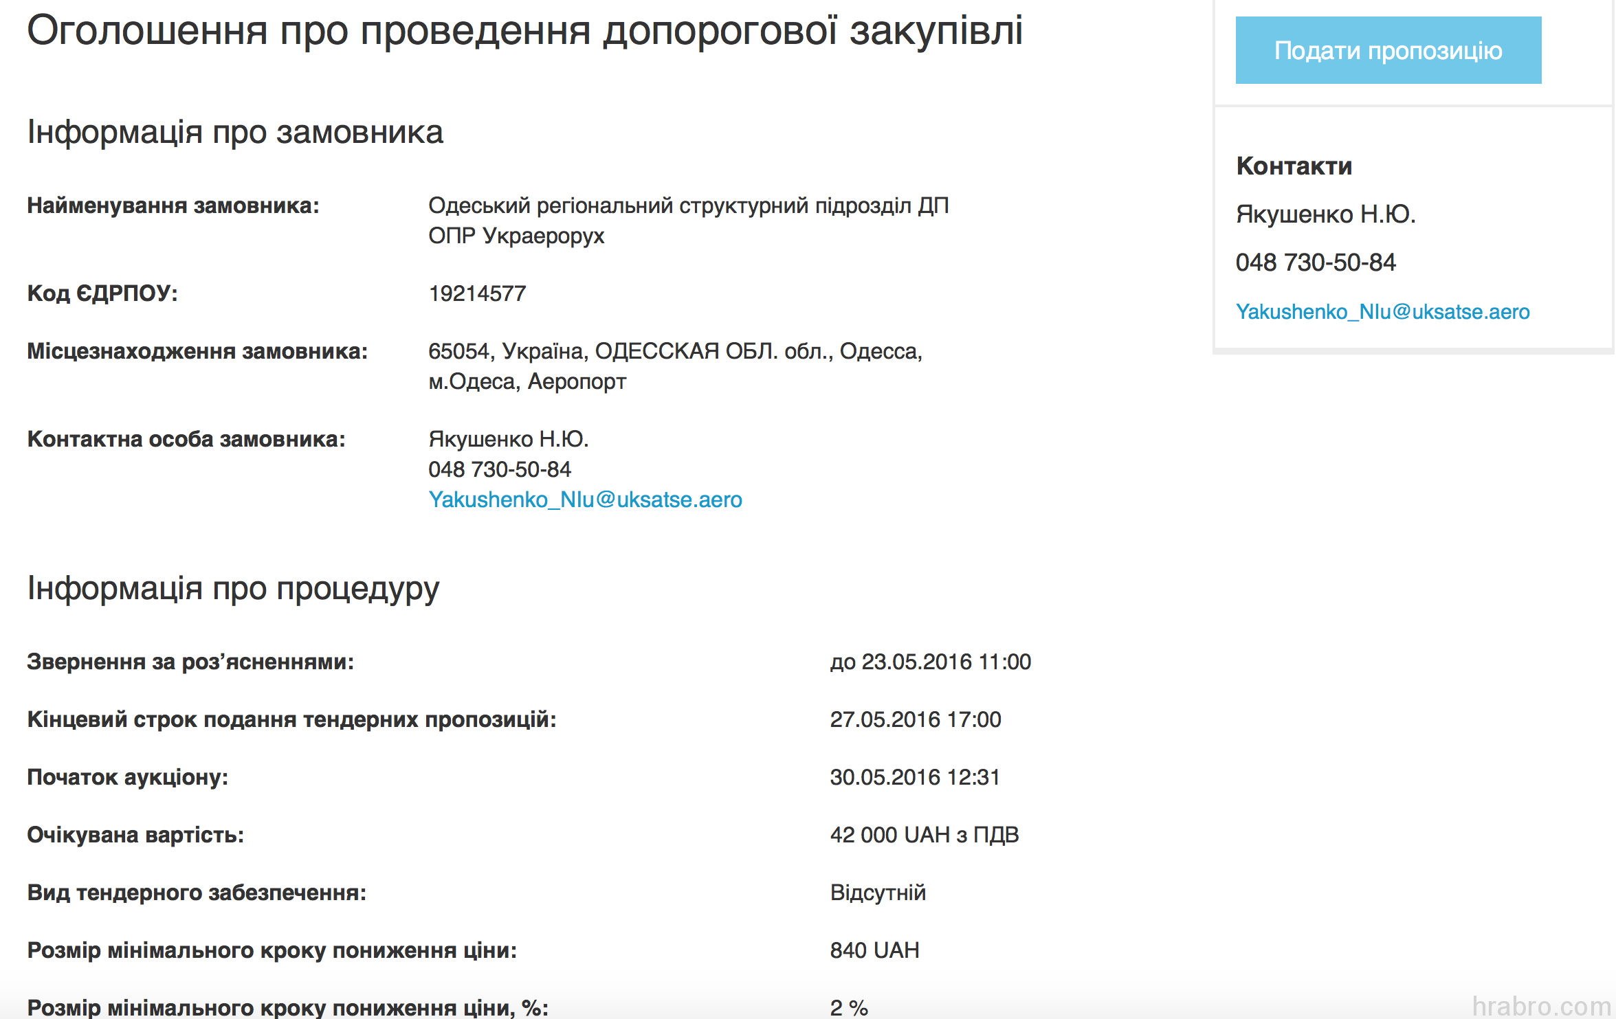Click the Подати пропозицію button
Image resolution: width=1616 pixels, height=1019 pixels.
coord(1388,49)
